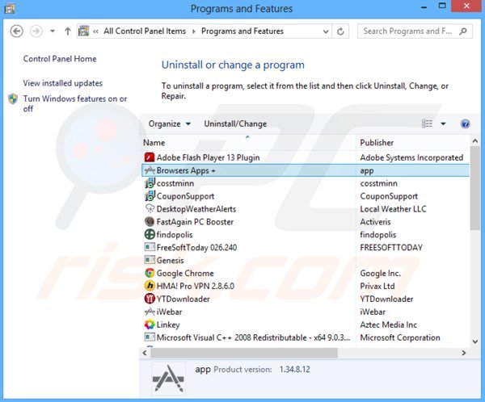Select FastAgain PC Booster entry
Viewport: 485px width, 402px height.
195,222
